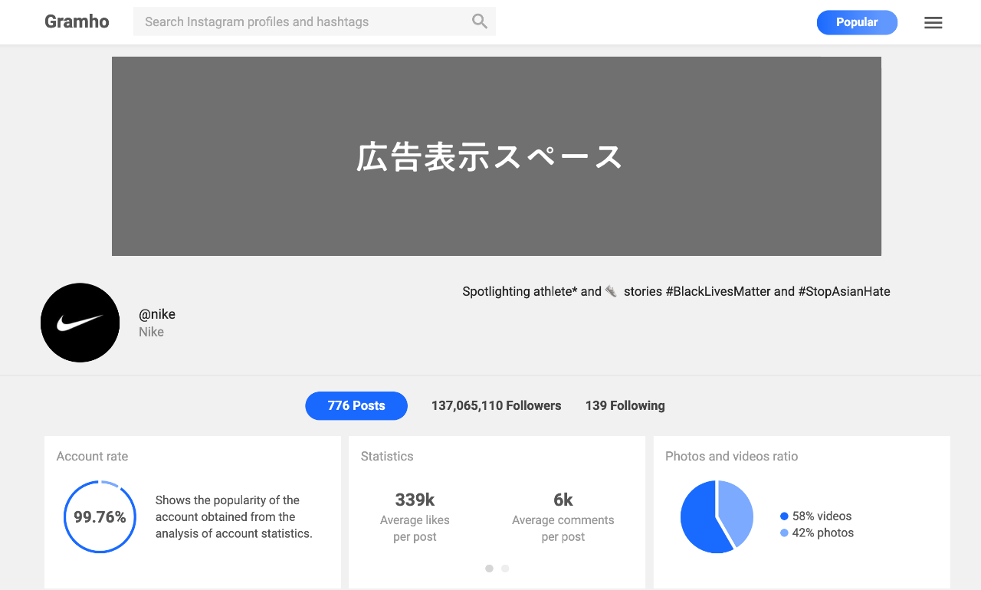Click the 広告表示スペース ad banner
The image size is (981, 590).
coord(497,156)
